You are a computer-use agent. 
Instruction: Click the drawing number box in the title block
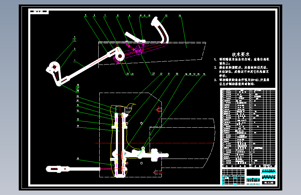tap(269, 183)
